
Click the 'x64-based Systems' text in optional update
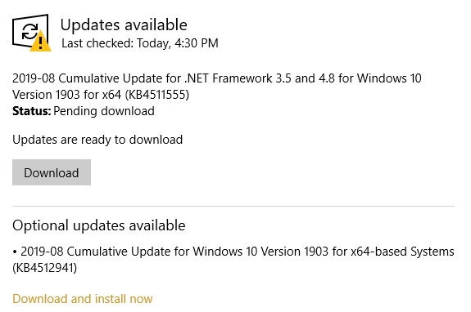click(x=402, y=252)
